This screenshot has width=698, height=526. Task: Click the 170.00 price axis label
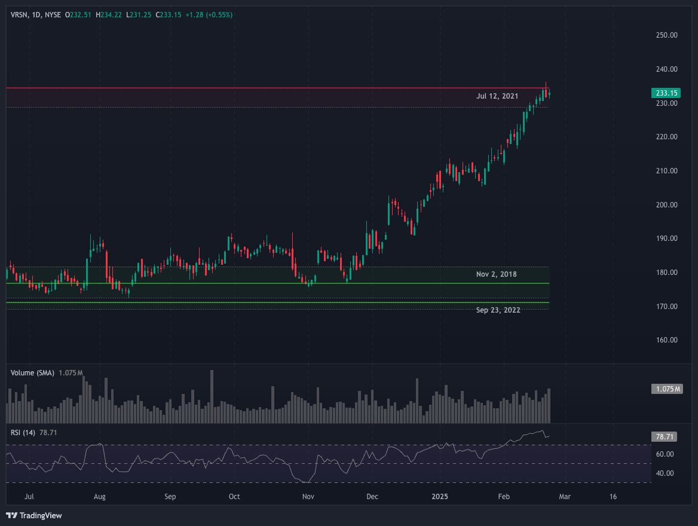(x=666, y=307)
